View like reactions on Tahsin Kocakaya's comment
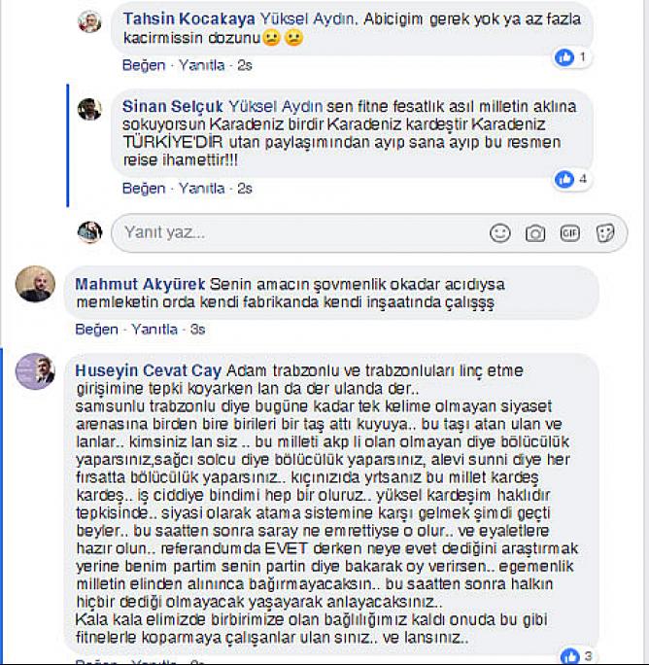Image resolution: width=649 pixels, height=665 pixels. [572, 56]
